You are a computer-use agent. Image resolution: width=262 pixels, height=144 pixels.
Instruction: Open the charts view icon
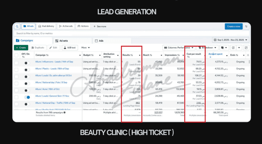[x=246, y=48]
